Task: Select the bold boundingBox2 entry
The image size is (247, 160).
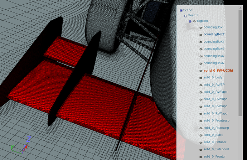Action: click(x=214, y=34)
